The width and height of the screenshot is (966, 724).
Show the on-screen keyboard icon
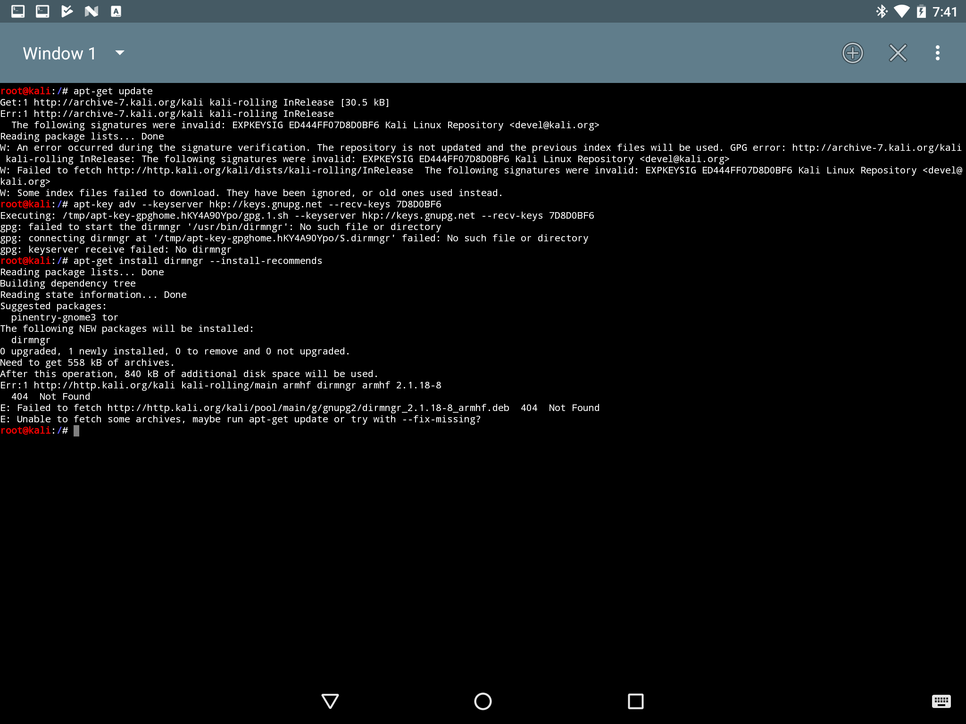(x=941, y=701)
